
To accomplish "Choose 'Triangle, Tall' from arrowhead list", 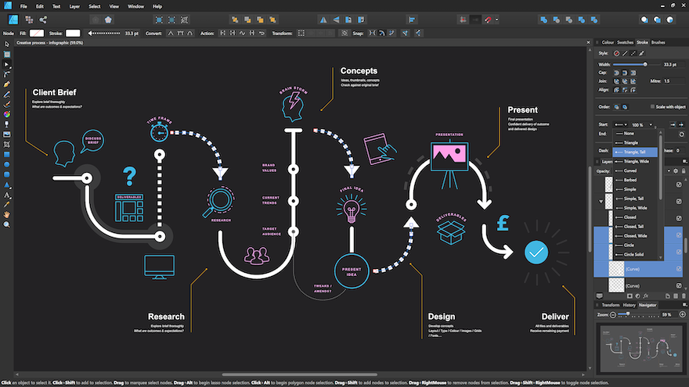I will [x=636, y=152].
